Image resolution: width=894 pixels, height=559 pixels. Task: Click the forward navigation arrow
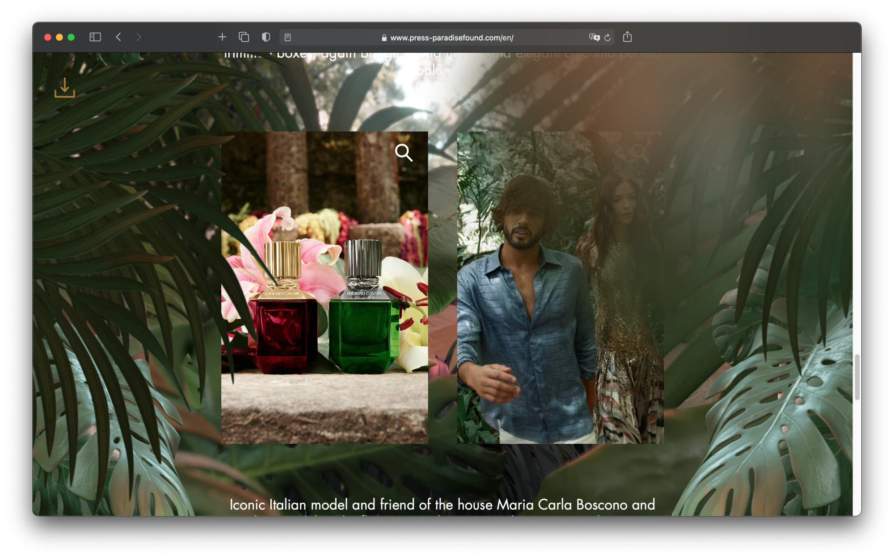point(139,37)
